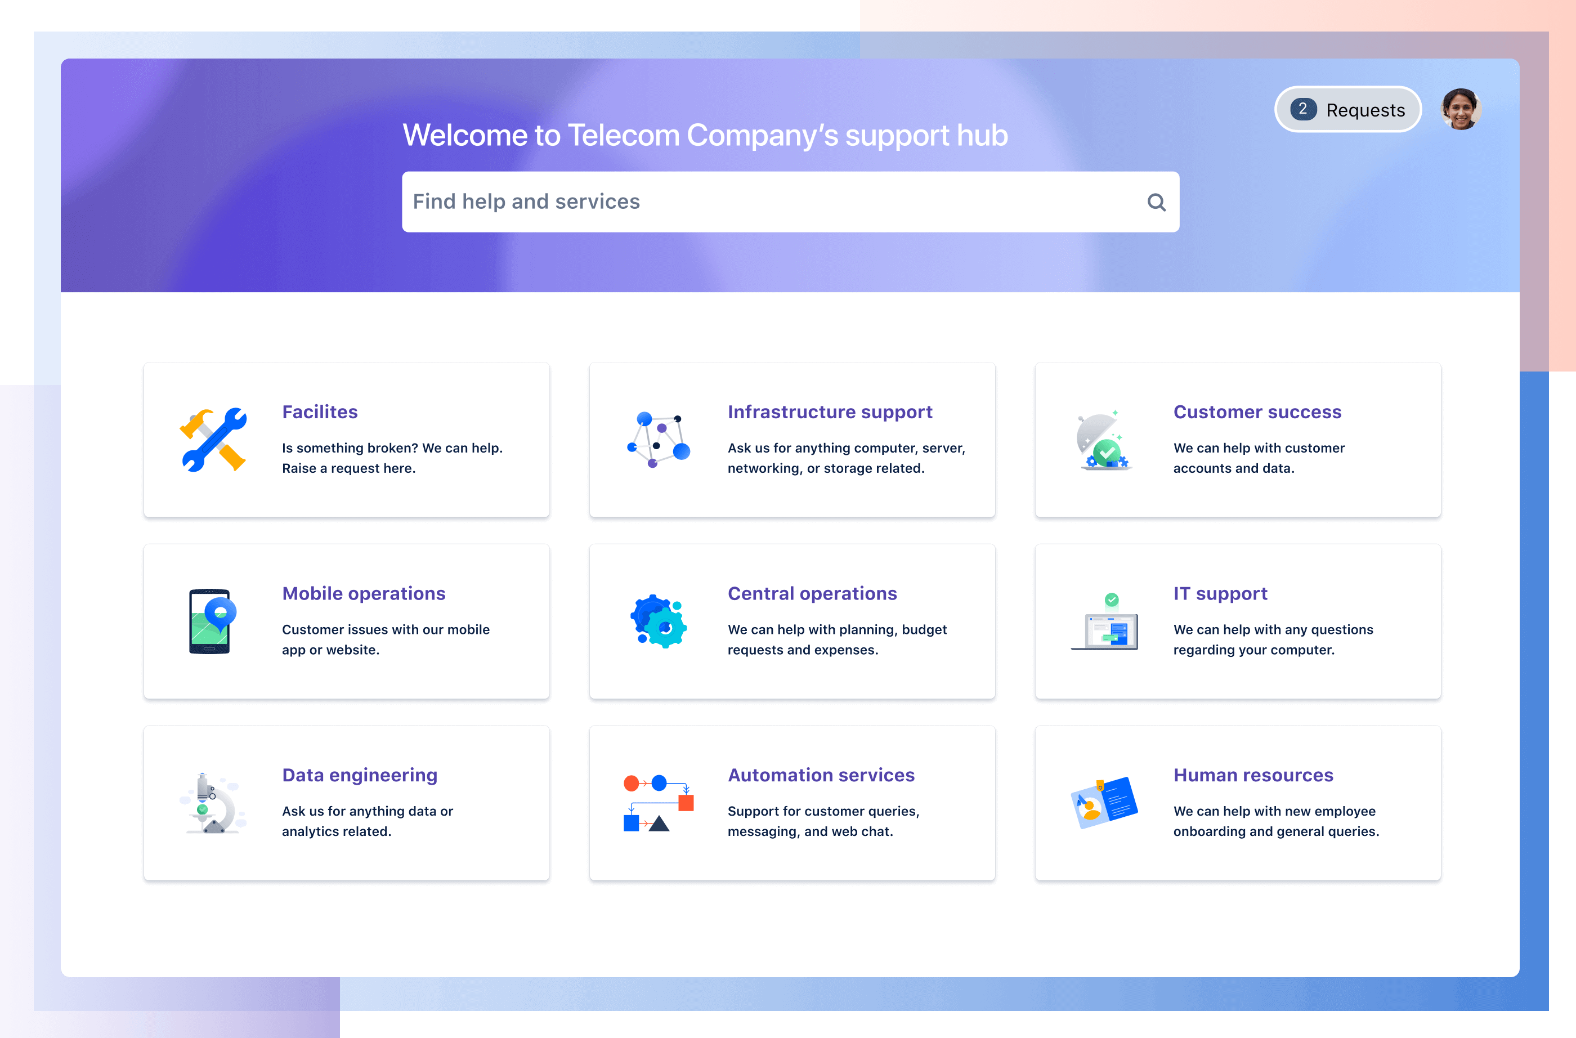Click the search magnifier icon
The height and width of the screenshot is (1038, 1576).
(1154, 202)
